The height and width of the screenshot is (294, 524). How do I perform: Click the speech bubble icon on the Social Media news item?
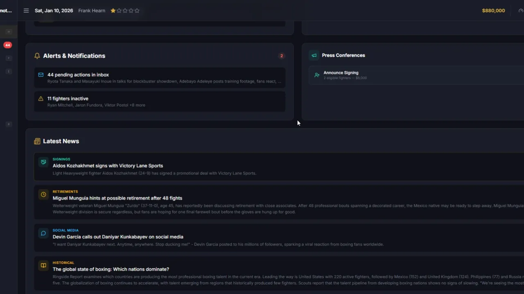tap(43, 233)
